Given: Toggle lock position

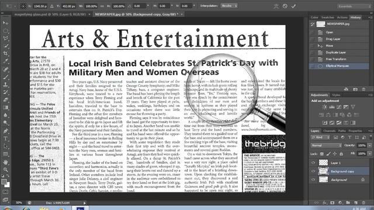Looking at the screenshot, I should pyautogui.click(x=335, y=154).
